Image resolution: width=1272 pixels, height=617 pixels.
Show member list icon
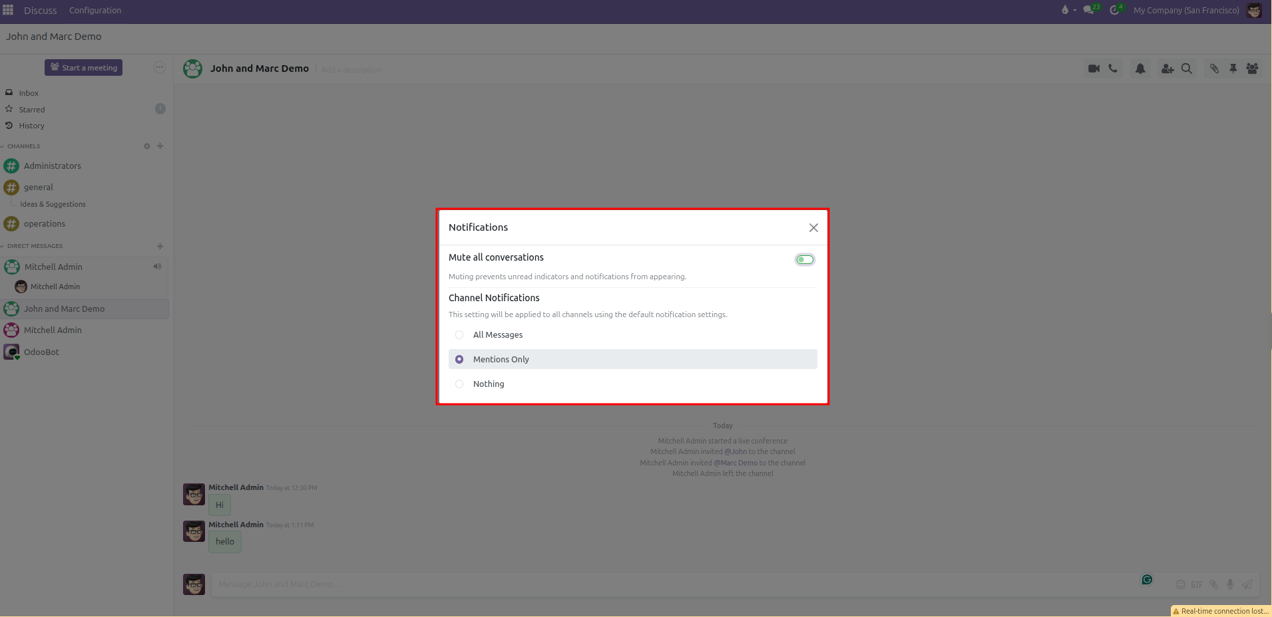(x=1252, y=68)
